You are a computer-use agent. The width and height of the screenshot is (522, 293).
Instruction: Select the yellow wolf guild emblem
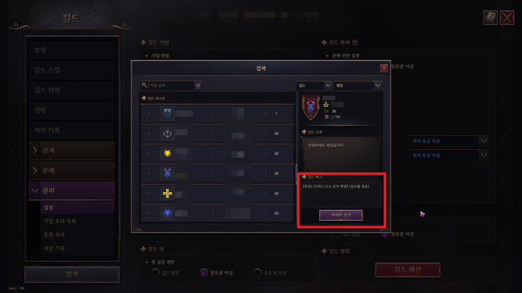[x=167, y=153]
